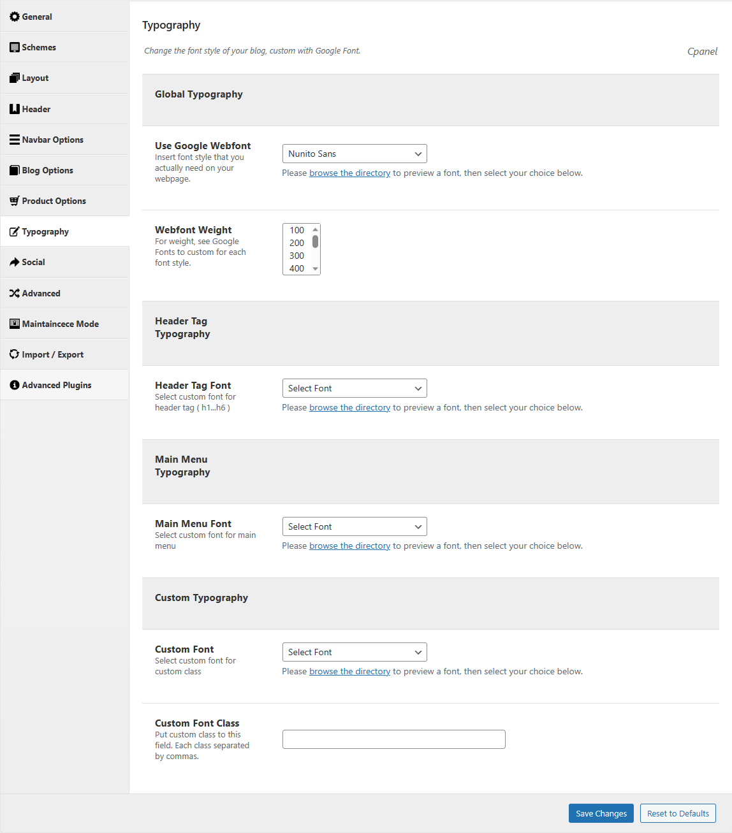This screenshot has height=833, width=732.
Task: Click the Product Options cart icon
Action: click(x=15, y=201)
